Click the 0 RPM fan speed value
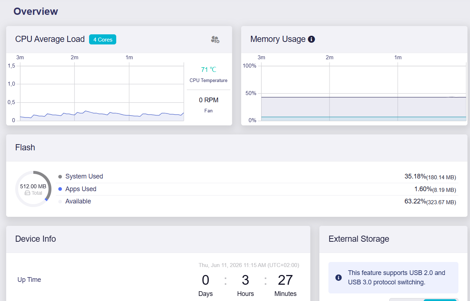470x301 pixels. point(209,100)
